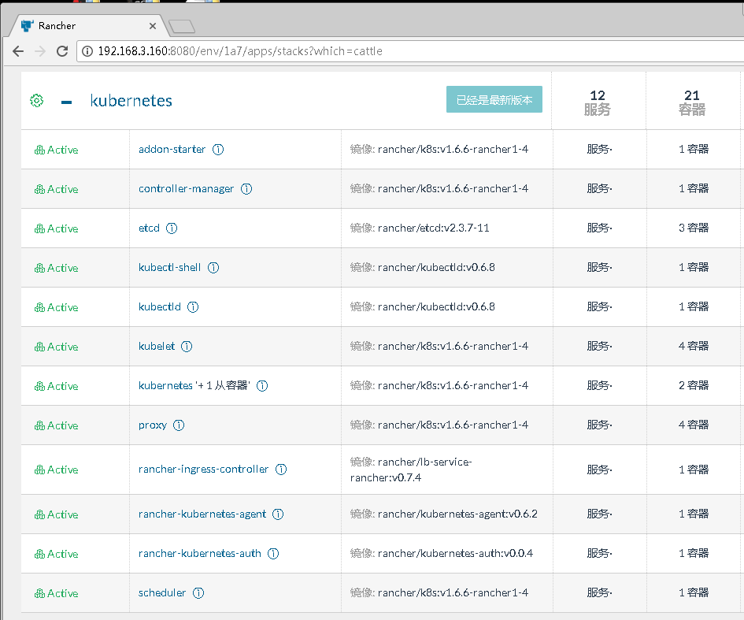744x620 pixels.
Task: View site information icon in address bar
Action: pos(87,51)
